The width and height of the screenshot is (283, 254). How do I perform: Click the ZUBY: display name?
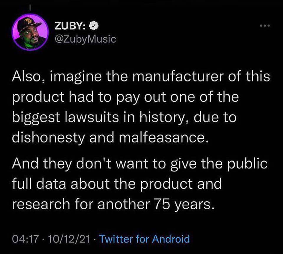tap(70, 26)
